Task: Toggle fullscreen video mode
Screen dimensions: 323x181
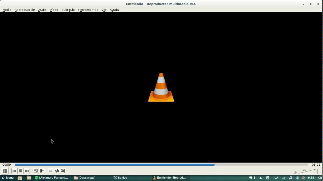Action: [x=36, y=171]
